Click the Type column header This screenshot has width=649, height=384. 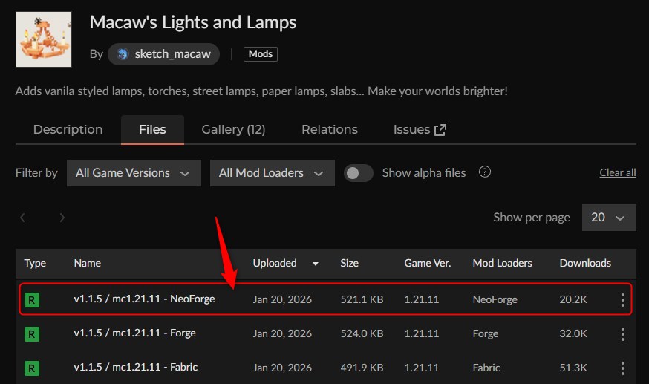point(35,263)
